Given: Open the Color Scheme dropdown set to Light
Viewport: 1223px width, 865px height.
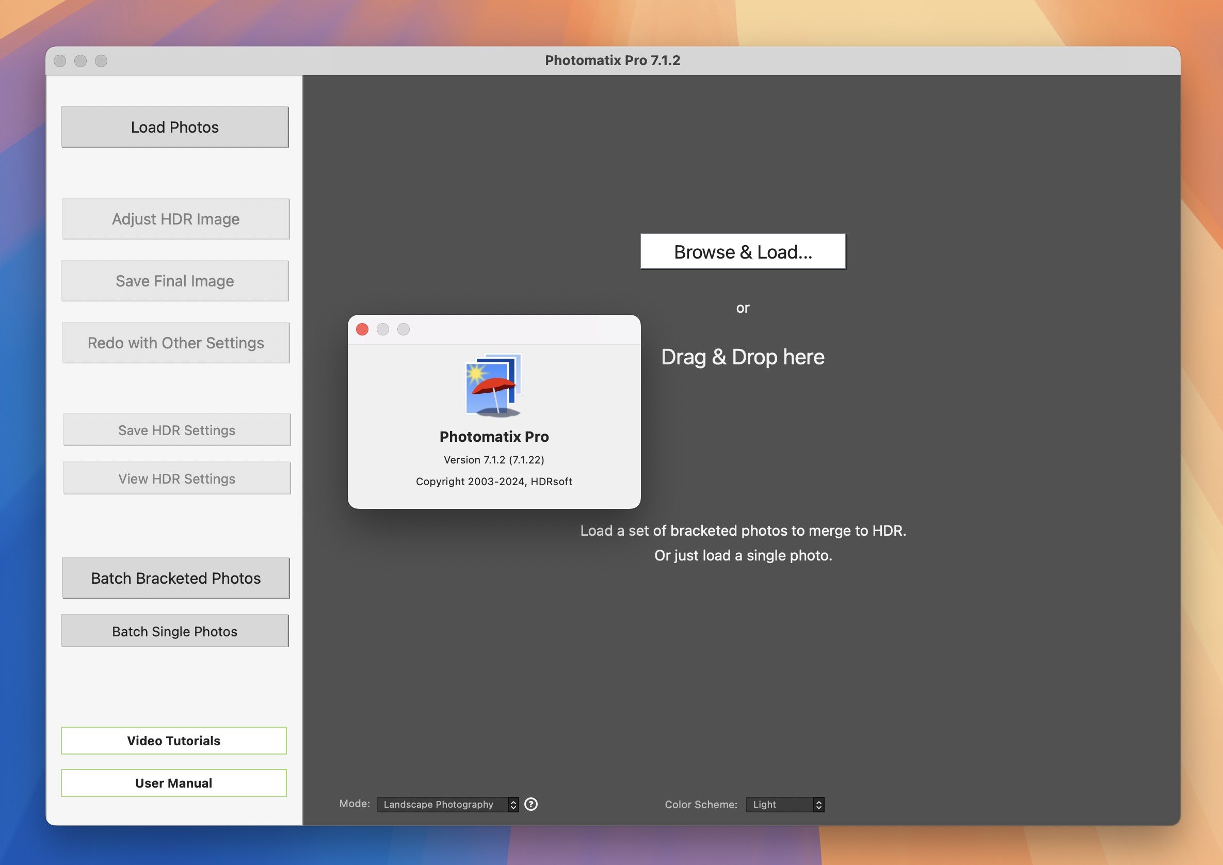Looking at the screenshot, I should [784, 804].
